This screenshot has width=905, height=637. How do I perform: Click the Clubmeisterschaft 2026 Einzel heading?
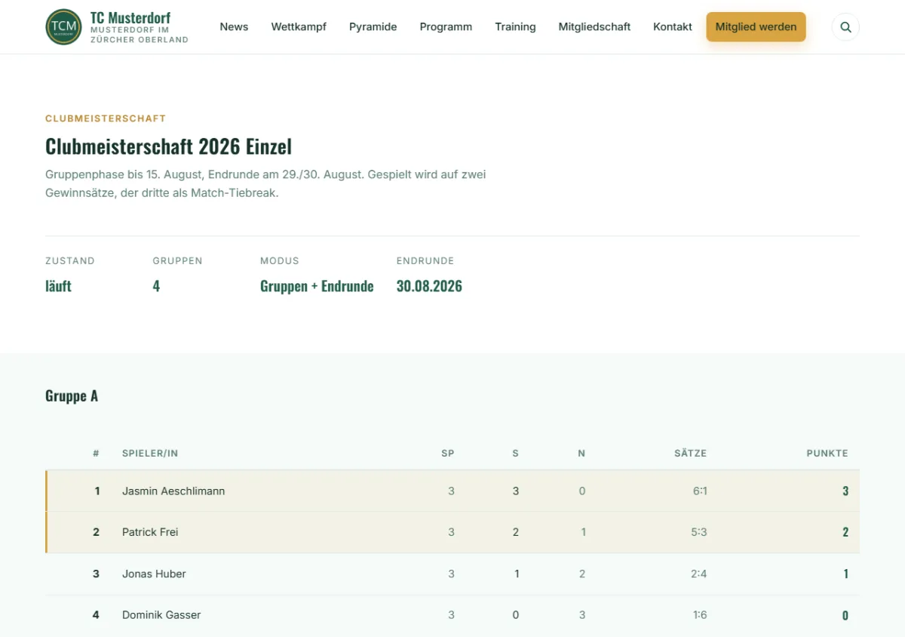168,146
